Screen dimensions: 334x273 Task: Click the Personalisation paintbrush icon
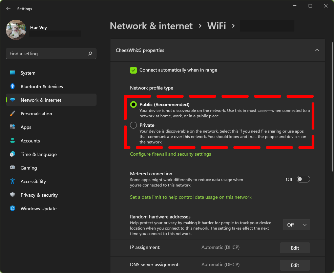coord(13,114)
